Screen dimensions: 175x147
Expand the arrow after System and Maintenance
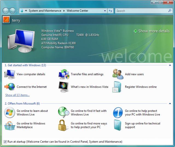click(x=64, y=11)
